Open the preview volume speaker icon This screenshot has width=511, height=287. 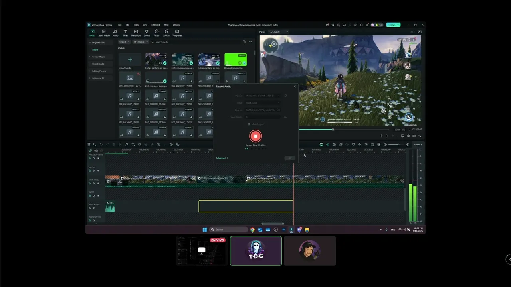tap(414, 136)
